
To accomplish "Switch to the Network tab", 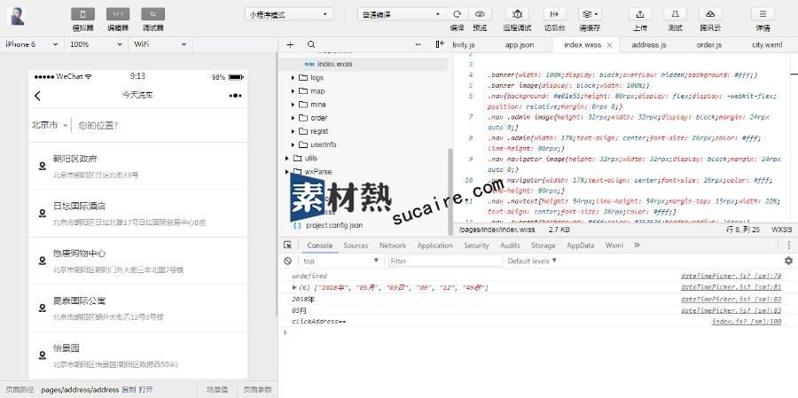I will point(392,246).
